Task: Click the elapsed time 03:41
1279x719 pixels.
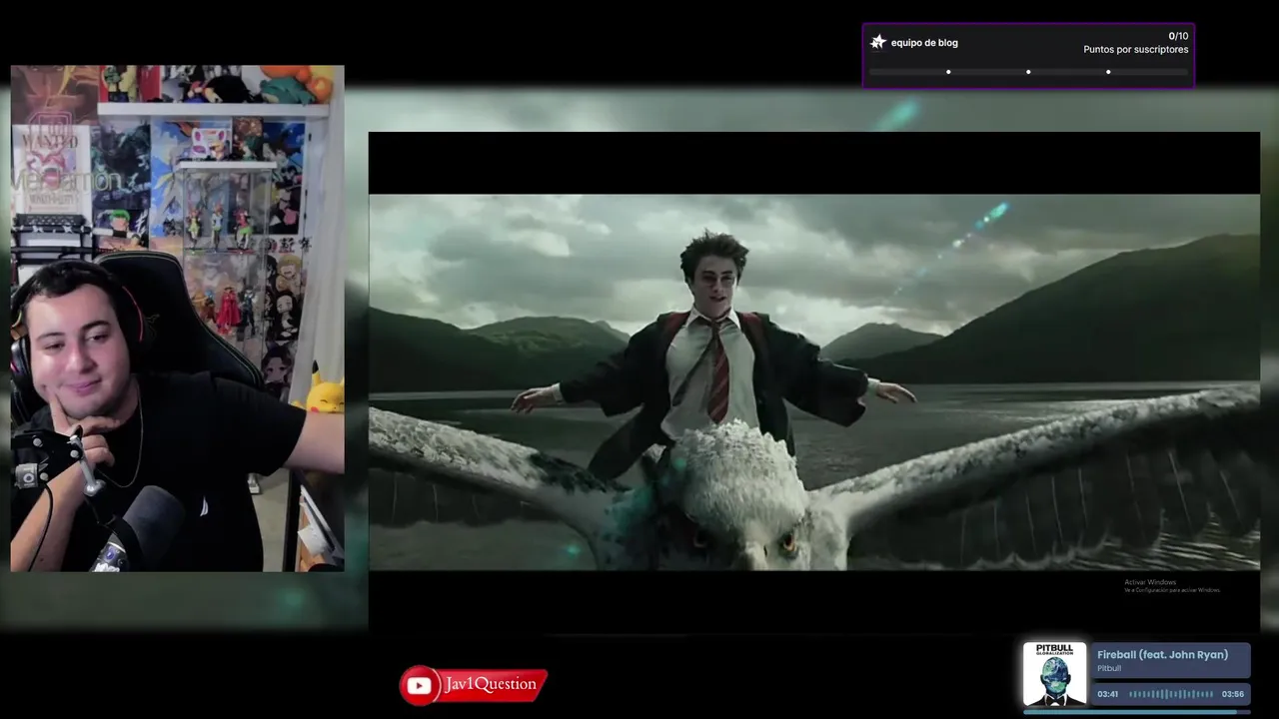Action: (1108, 694)
